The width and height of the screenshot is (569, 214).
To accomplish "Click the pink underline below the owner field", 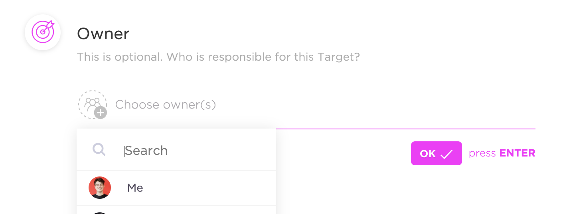I will coord(405,129).
